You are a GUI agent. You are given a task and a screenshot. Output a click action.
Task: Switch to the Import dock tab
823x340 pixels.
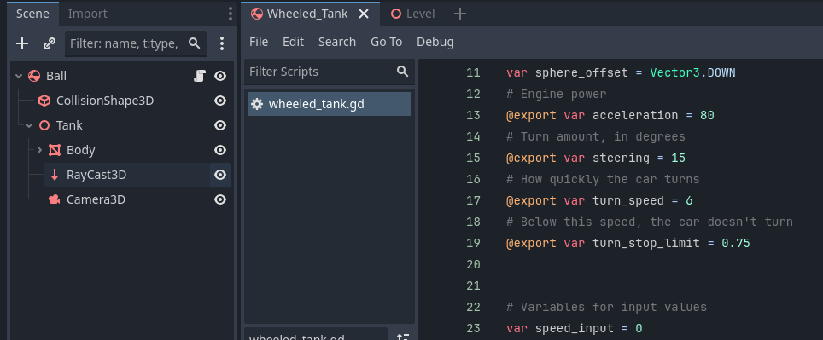coord(88,14)
